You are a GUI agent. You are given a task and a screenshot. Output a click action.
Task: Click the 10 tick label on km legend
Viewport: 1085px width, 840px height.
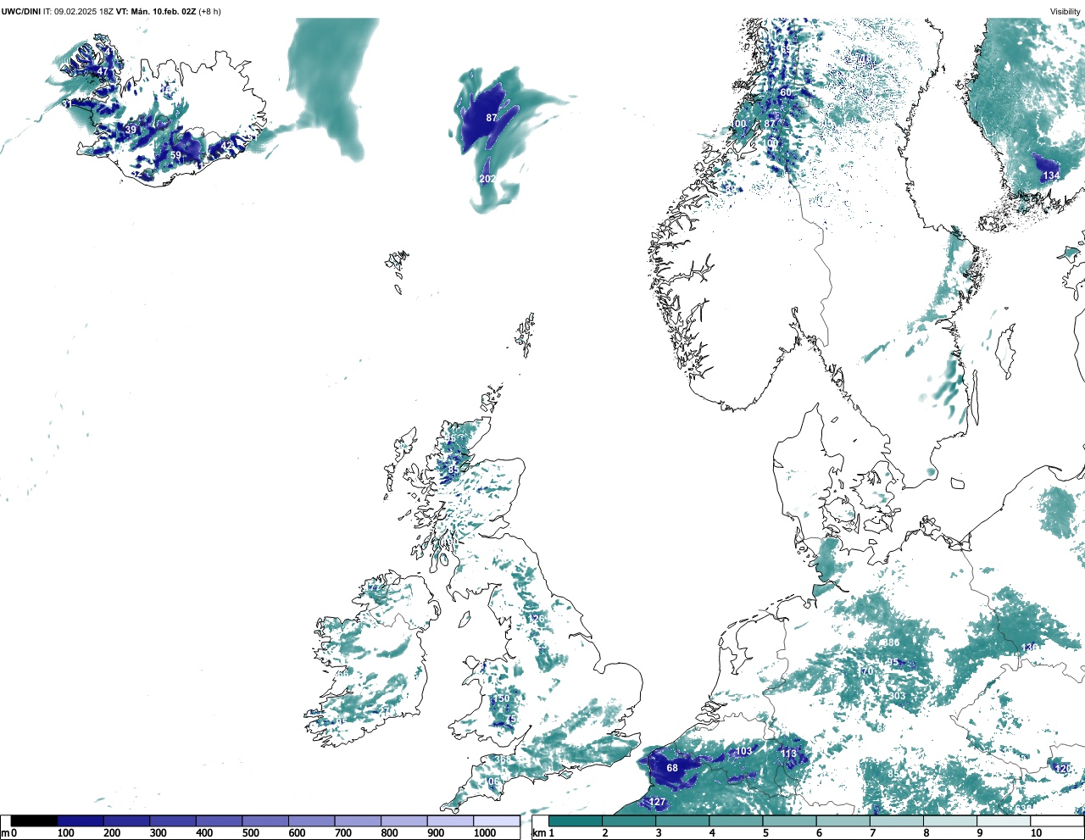pyautogui.click(x=1036, y=833)
